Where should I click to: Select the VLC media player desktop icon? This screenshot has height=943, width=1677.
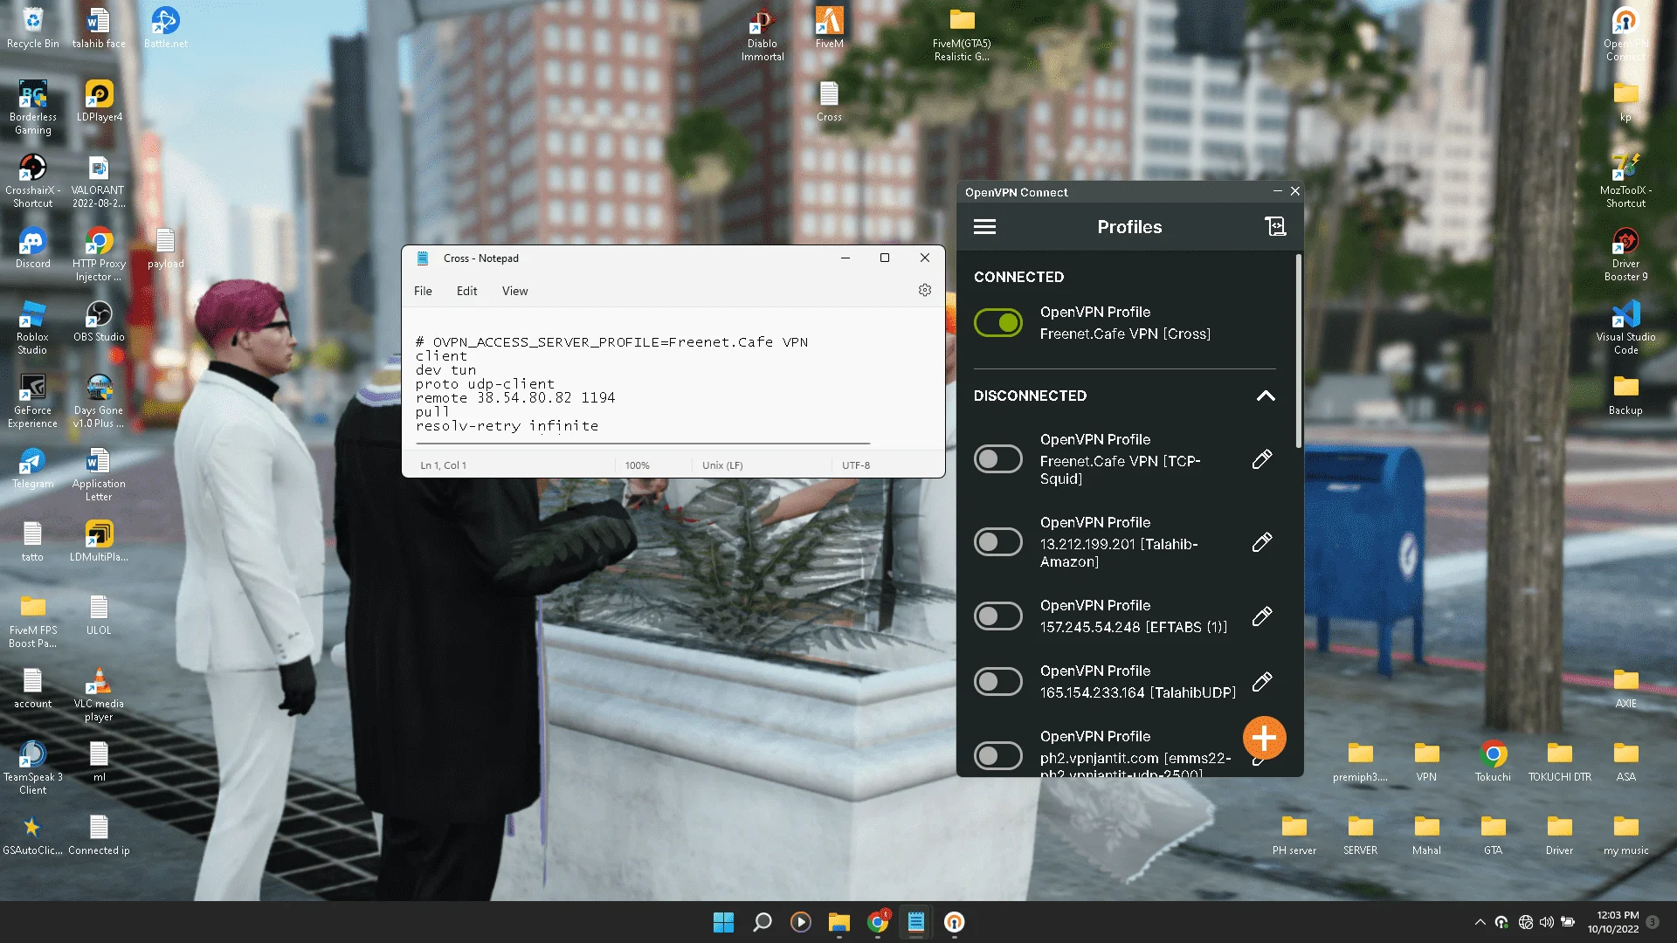click(x=100, y=695)
